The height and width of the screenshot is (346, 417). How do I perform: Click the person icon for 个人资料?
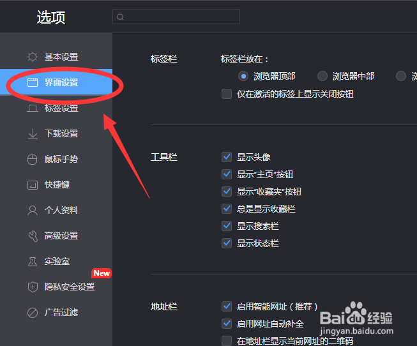(x=33, y=211)
